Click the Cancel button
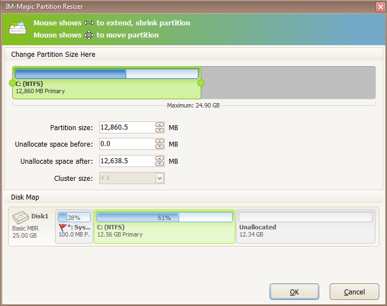387x306 pixels. [354, 292]
